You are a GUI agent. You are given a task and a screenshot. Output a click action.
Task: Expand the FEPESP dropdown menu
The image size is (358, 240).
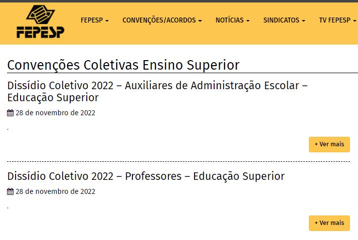(x=94, y=20)
